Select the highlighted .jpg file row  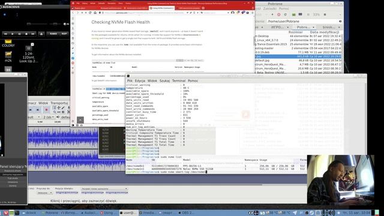click(x=298, y=56)
